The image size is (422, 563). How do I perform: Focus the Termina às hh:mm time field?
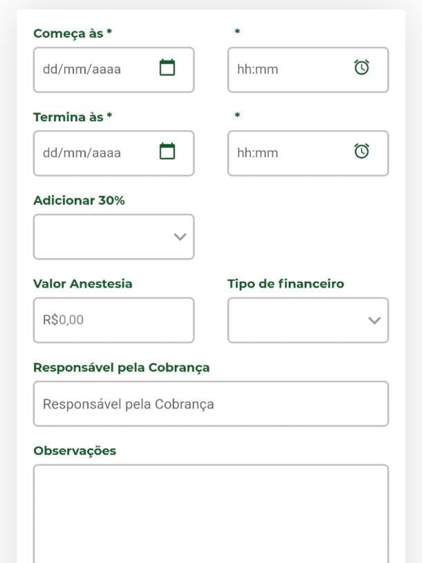tap(308, 153)
